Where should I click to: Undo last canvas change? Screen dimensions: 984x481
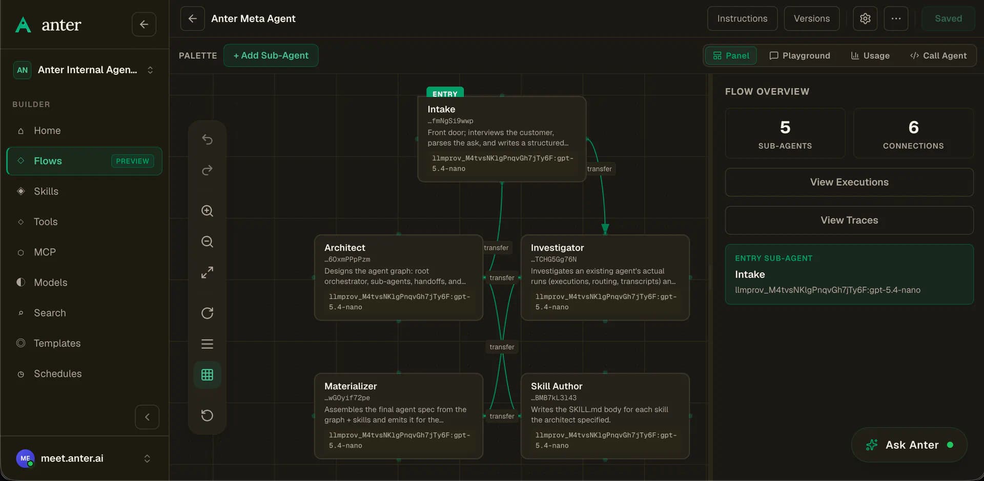[x=207, y=139]
